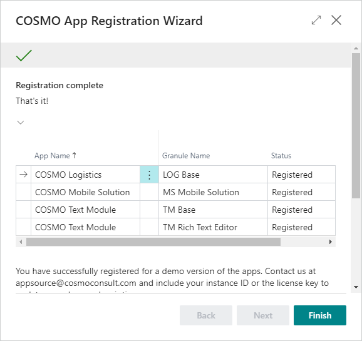
Task: Click the table's horizontal scrollbar left arrow
Action: point(21,242)
